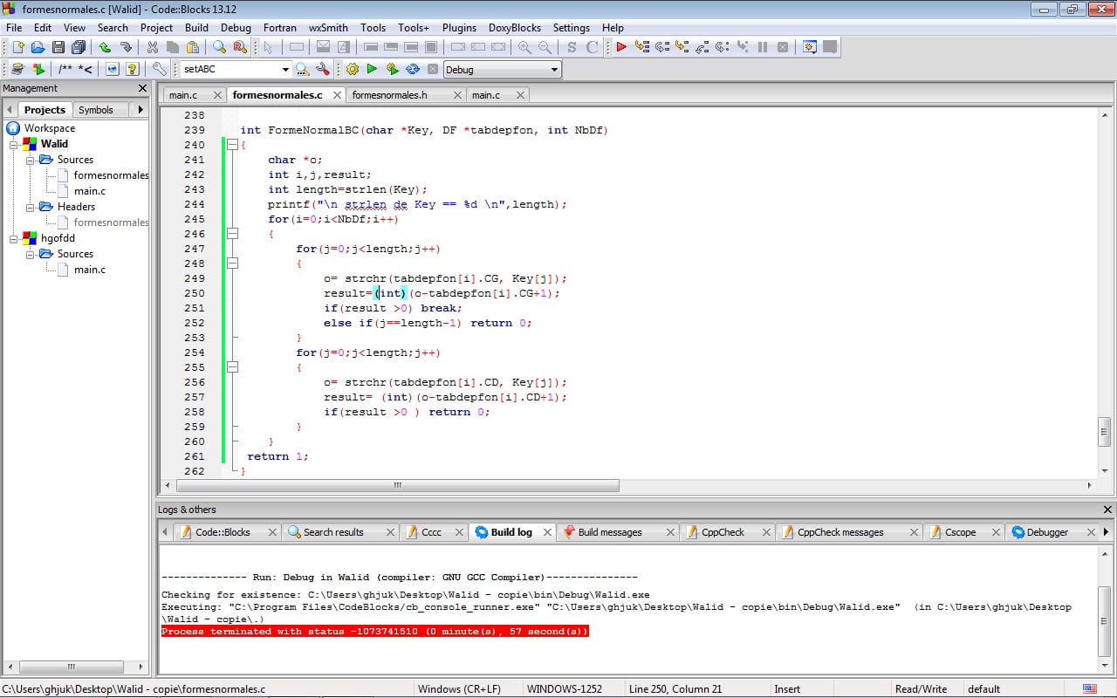Viewport: 1117px width, 698px height.
Task: Start debugging with the red play icon
Action: 621,47
